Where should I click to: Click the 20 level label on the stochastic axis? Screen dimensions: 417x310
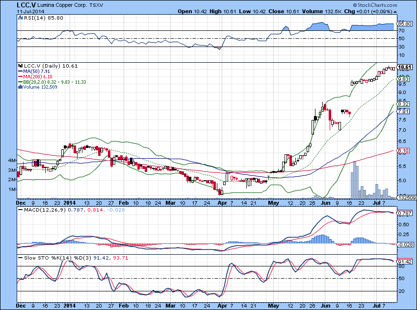point(402,291)
